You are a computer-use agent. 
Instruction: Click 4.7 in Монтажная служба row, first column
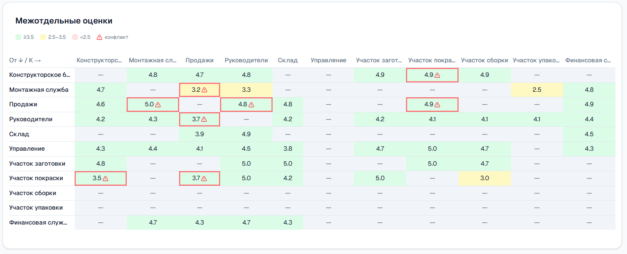point(101,90)
